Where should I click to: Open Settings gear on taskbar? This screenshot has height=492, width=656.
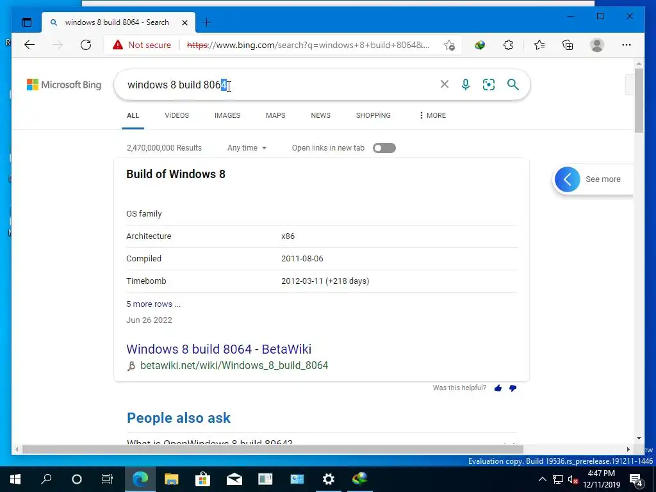tap(329, 479)
